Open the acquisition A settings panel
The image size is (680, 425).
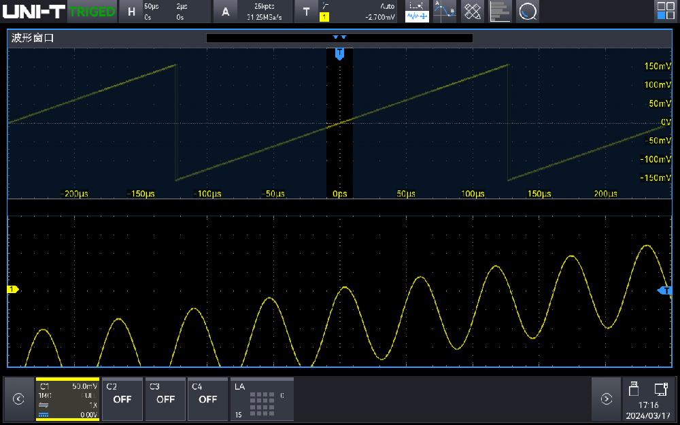pos(226,12)
